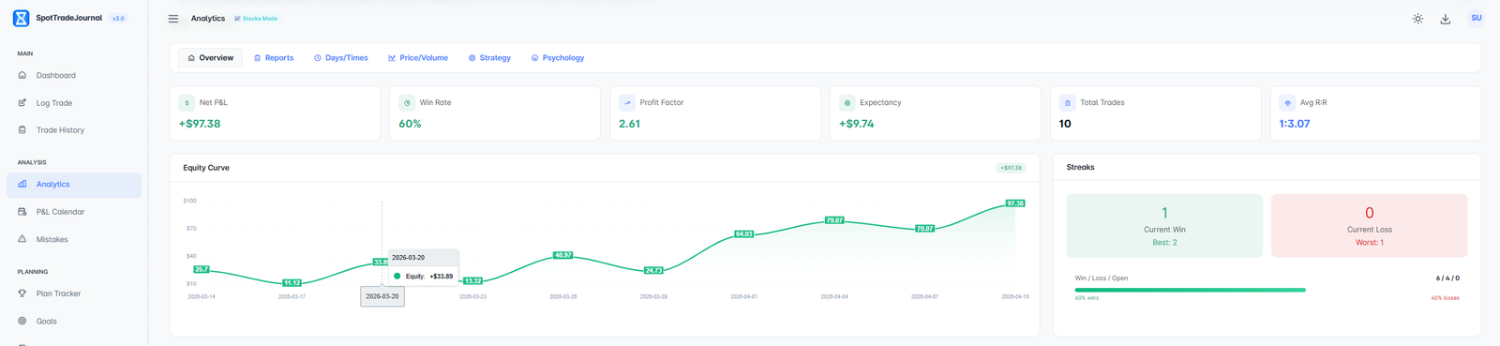Viewport: 1500px width, 346px height.
Task: Click the Profit Factor trend icon
Action: (x=627, y=103)
